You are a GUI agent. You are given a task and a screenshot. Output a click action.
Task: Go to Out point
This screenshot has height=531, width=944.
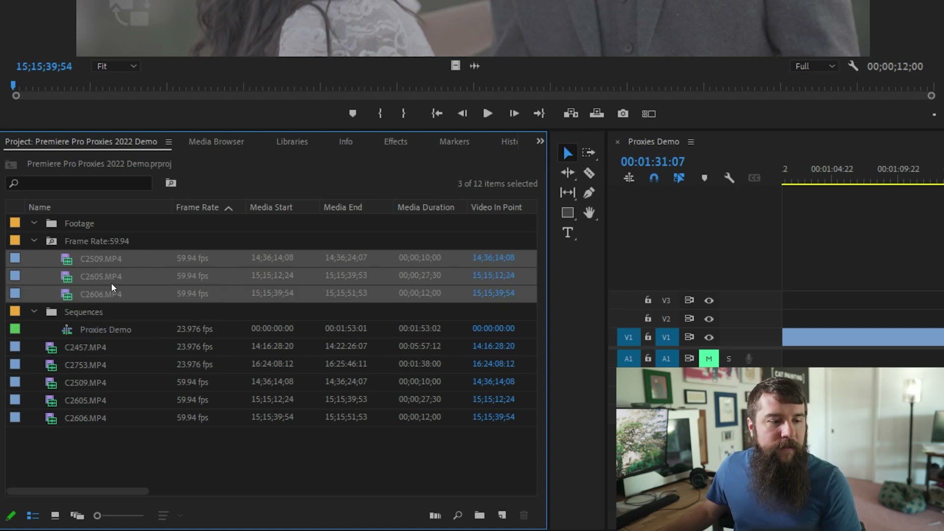(x=539, y=114)
